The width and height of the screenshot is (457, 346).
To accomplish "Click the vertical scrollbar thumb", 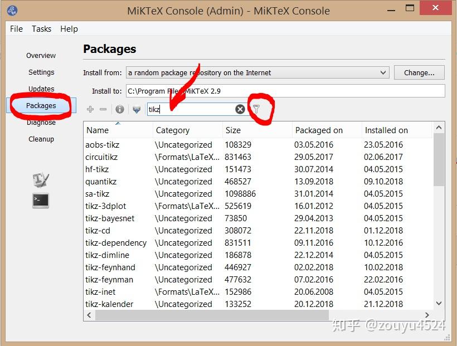I will coord(439,159).
